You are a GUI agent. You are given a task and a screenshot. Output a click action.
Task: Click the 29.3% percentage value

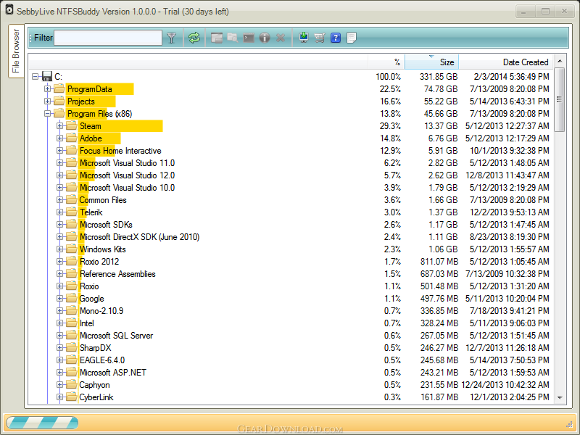(390, 125)
